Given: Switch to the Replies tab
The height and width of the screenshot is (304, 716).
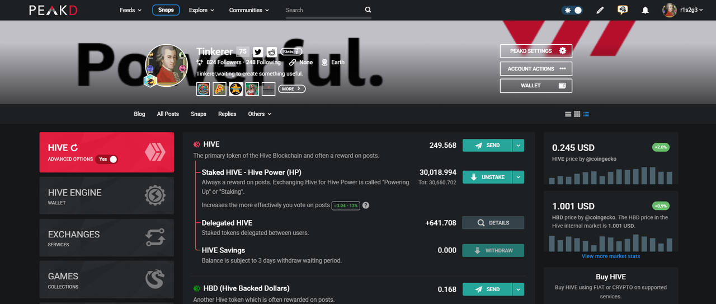Looking at the screenshot, I should [227, 114].
